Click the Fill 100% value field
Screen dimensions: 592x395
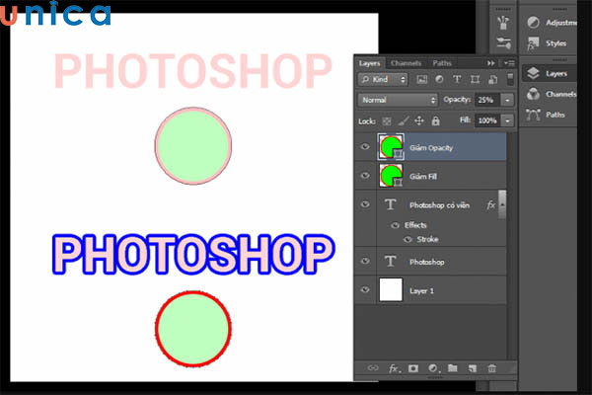tap(487, 120)
